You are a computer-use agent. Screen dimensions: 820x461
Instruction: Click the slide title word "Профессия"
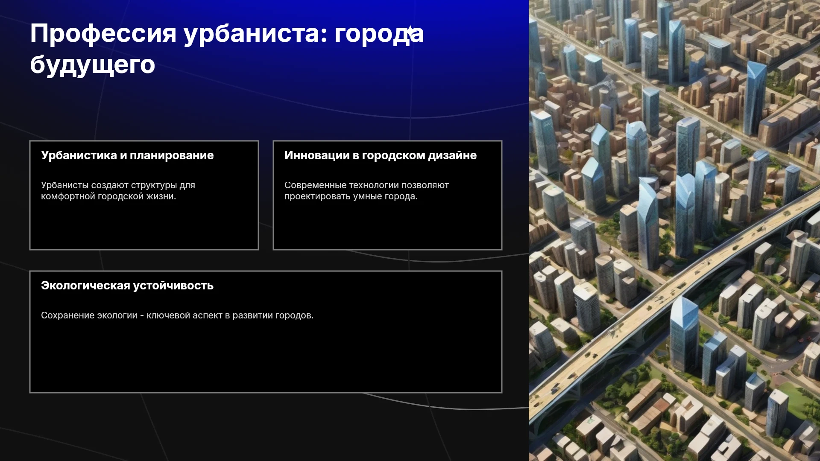coord(103,34)
